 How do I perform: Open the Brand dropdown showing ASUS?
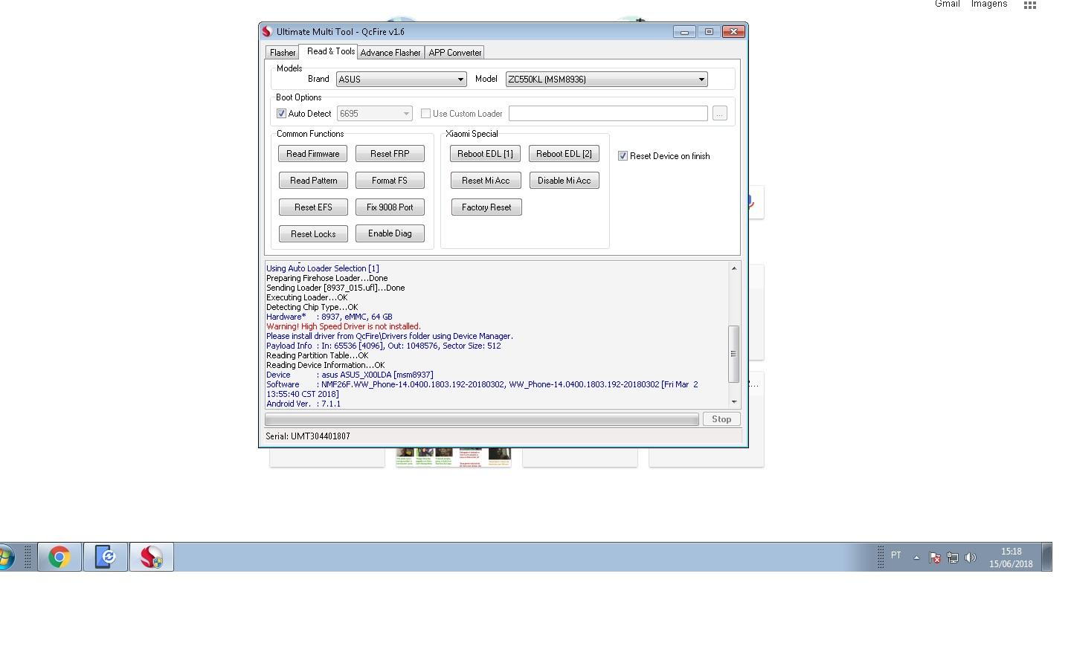(401, 80)
